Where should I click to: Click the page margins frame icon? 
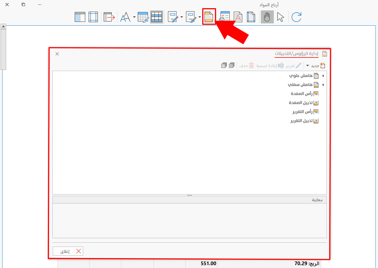pyautogui.click(x=93, y=17)
